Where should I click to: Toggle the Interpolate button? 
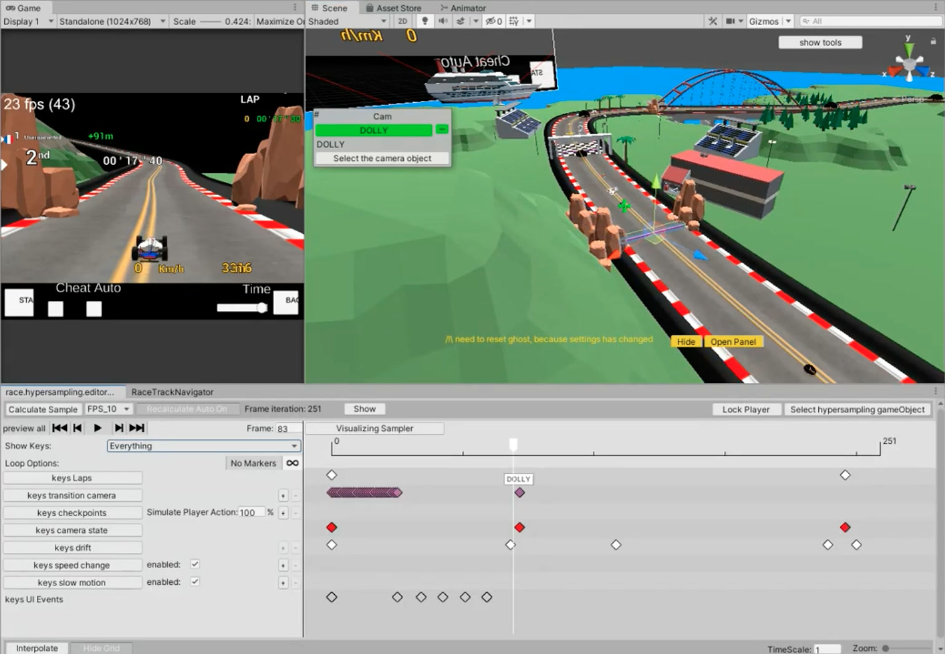click(x=37, y=648)
